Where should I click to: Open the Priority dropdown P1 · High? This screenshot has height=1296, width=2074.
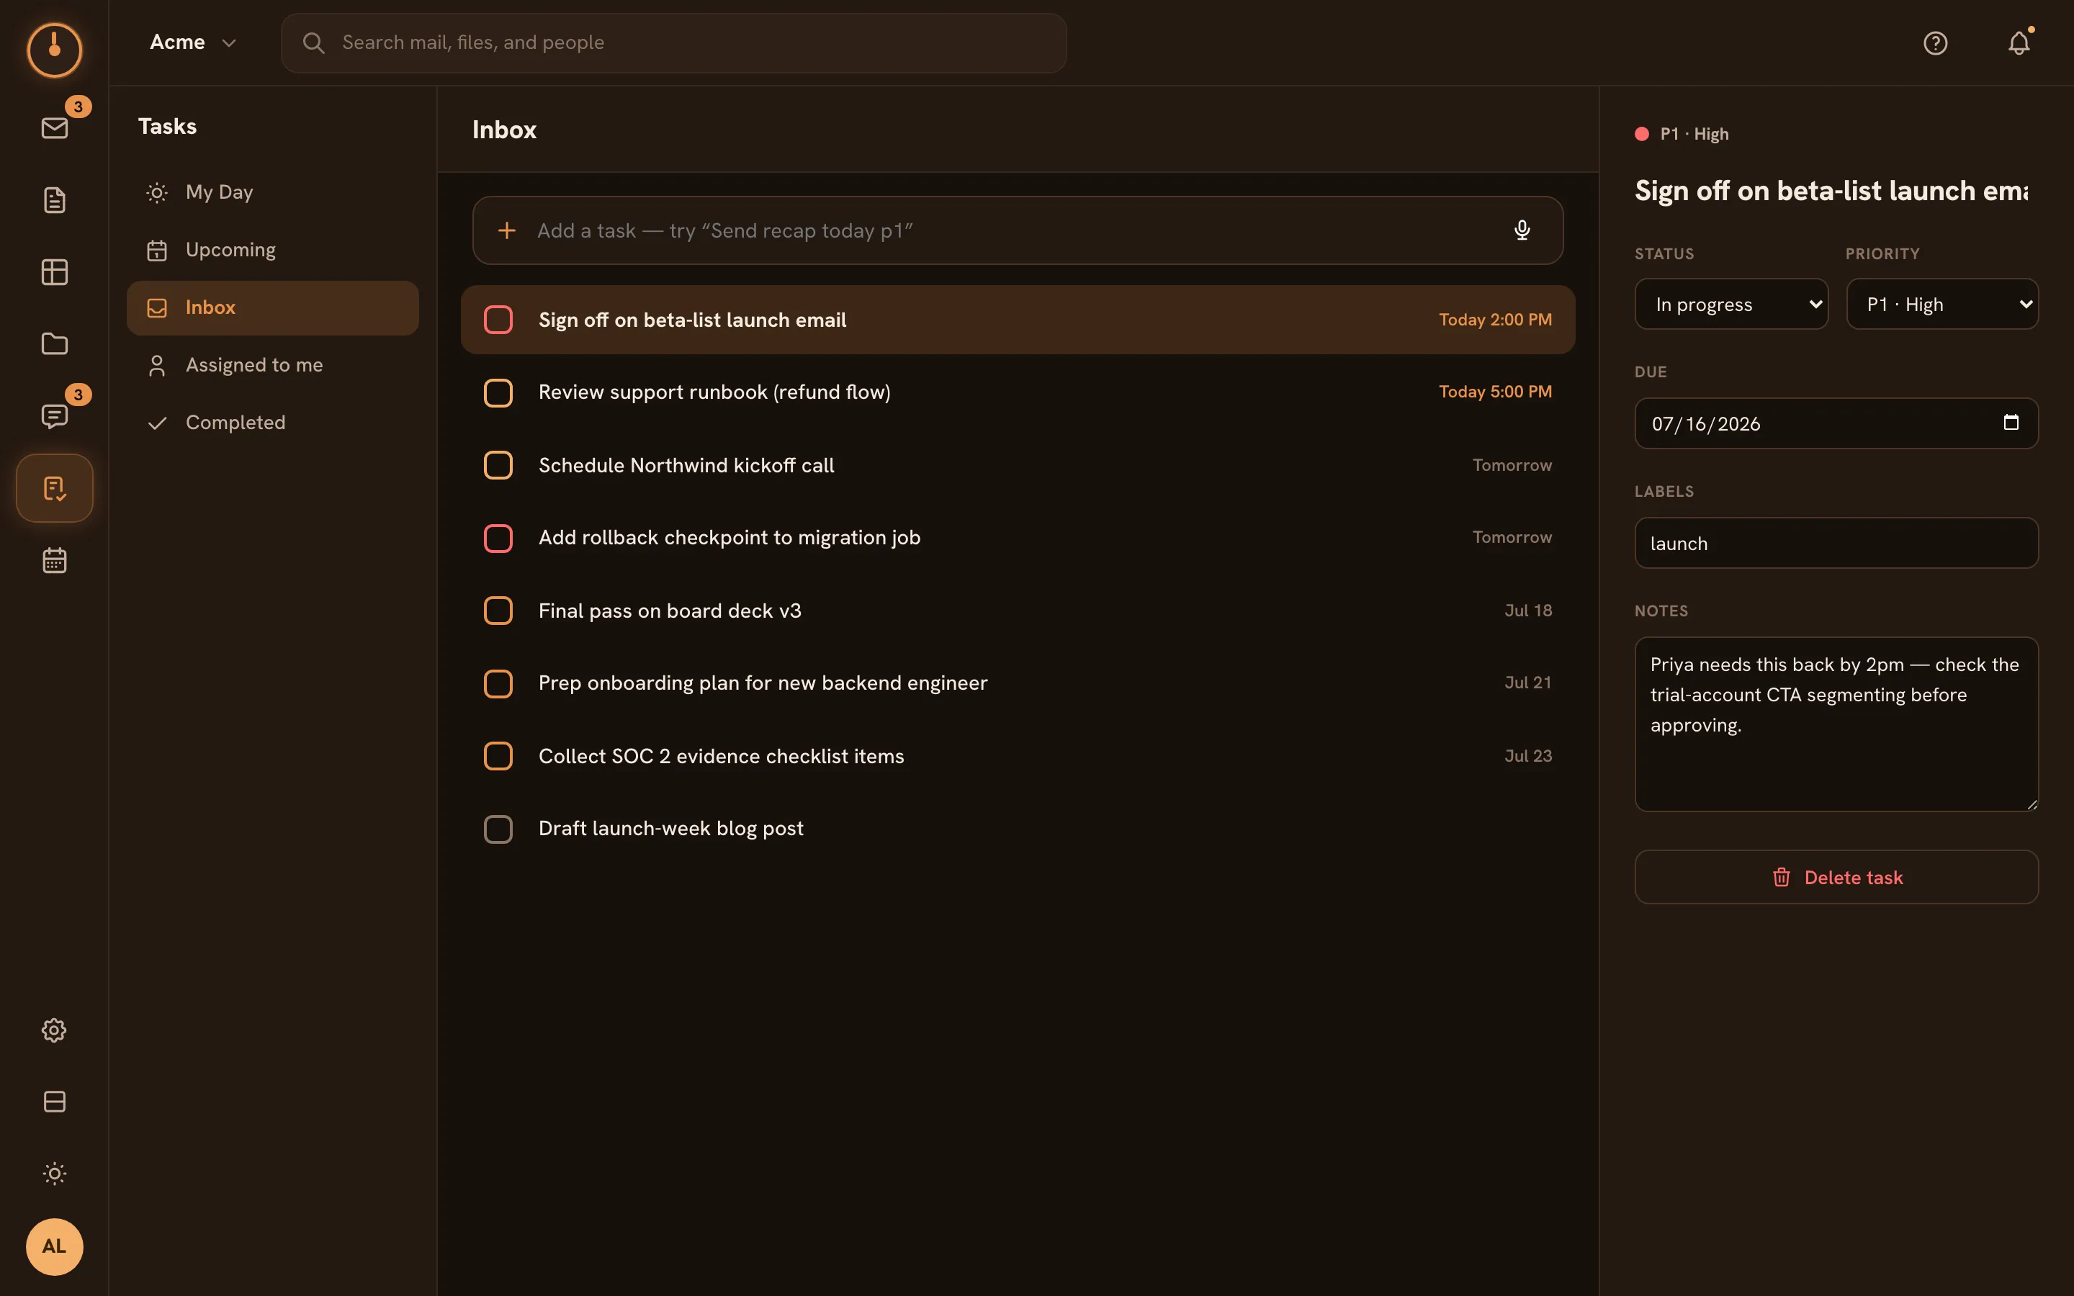pyautogui.click(x=1942, y=305)
